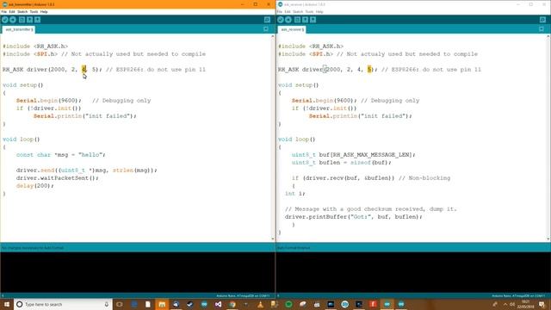Open VLC media player from taskbar
This screenshot has height=310, width=551.
click(x=260, y=304)
